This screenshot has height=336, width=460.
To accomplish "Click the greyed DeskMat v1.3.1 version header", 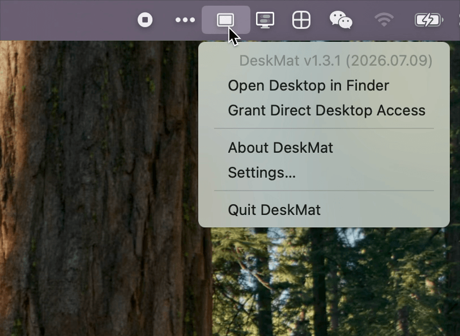I will [335, 61].
